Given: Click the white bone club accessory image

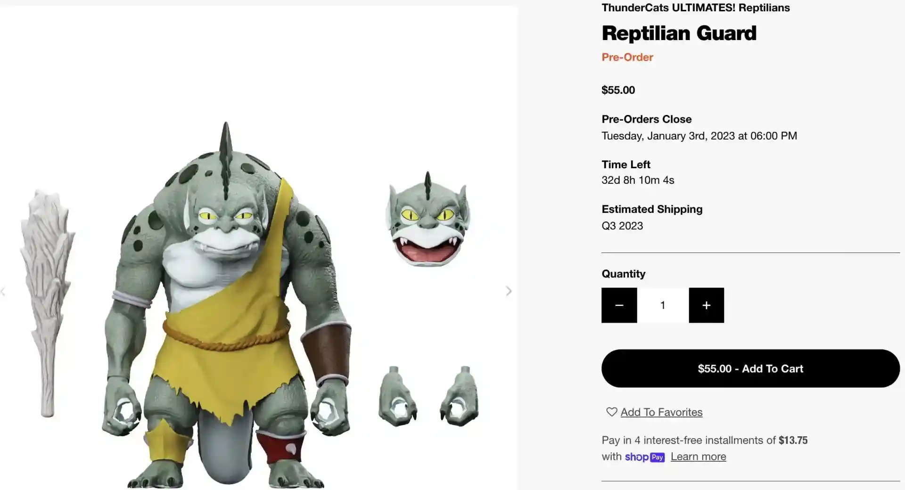Looking at the screenshot, I should (x=46, y=302).
